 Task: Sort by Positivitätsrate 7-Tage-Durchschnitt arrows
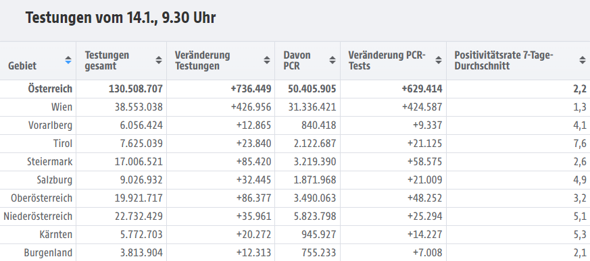coord(582,60)
